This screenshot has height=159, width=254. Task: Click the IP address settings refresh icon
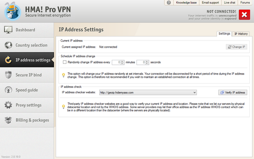coord(8,60)
